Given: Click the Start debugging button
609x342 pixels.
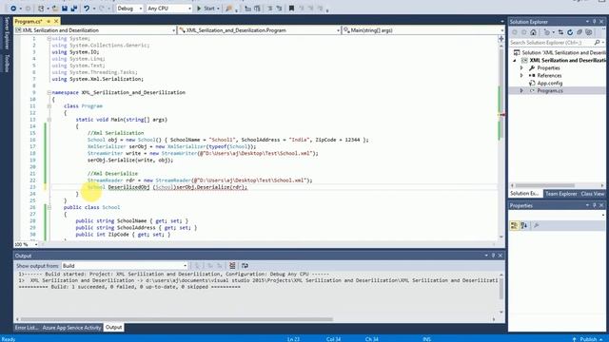Looking at the screenshot, I should (206, 9).
